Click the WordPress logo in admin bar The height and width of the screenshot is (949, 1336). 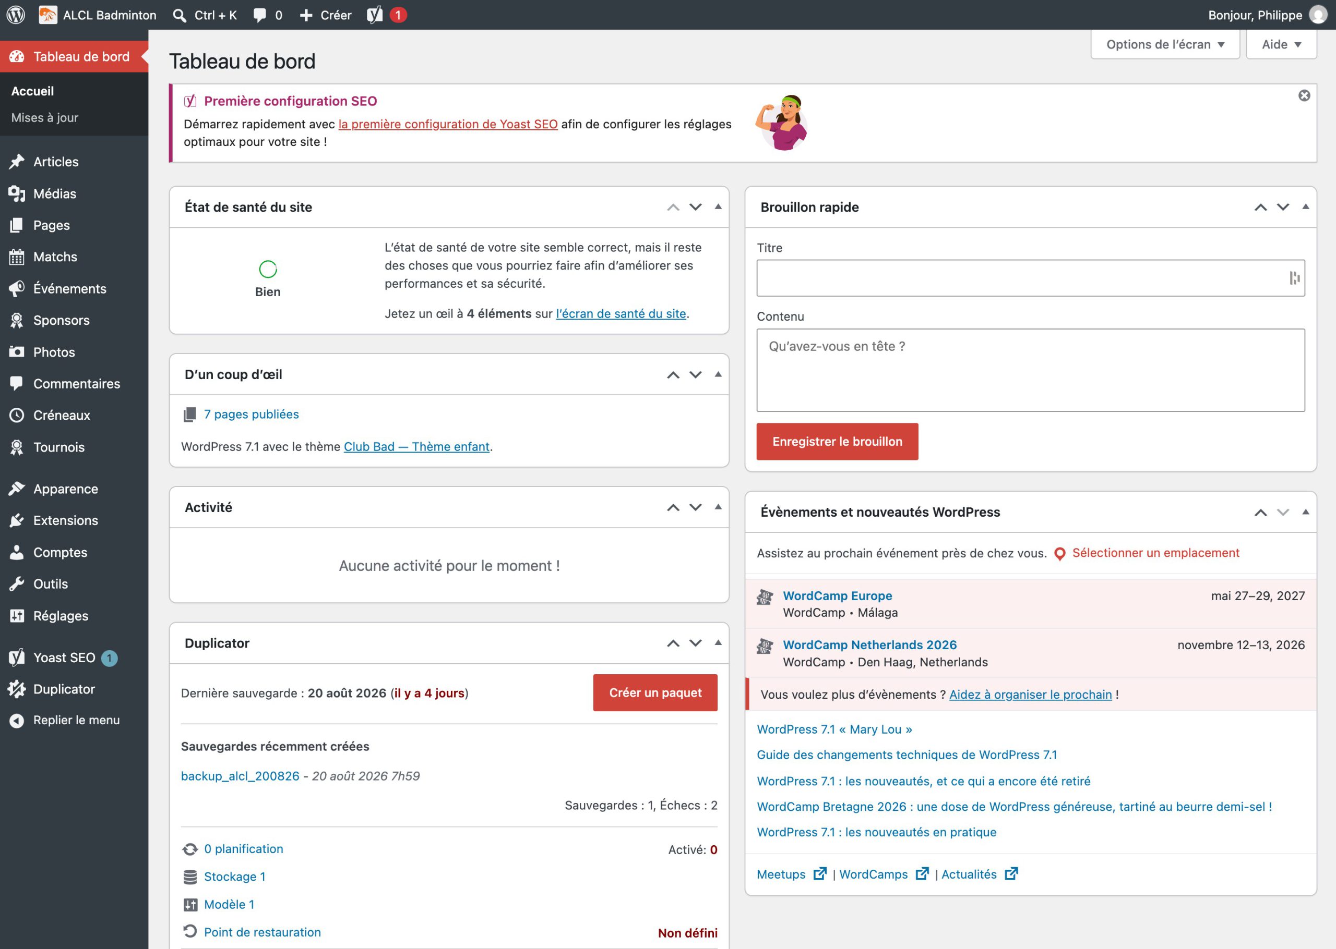tap(16, 15)
